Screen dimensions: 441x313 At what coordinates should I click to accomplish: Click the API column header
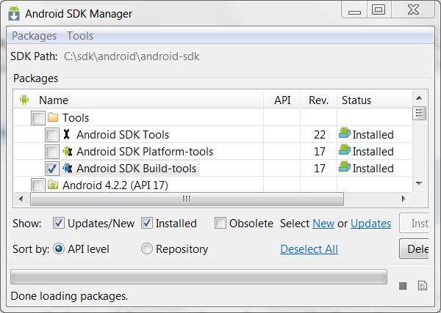(282, 100)
